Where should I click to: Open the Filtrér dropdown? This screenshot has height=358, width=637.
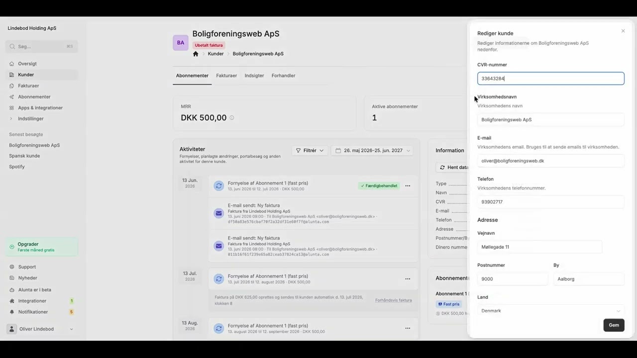(x=310, y=150)
